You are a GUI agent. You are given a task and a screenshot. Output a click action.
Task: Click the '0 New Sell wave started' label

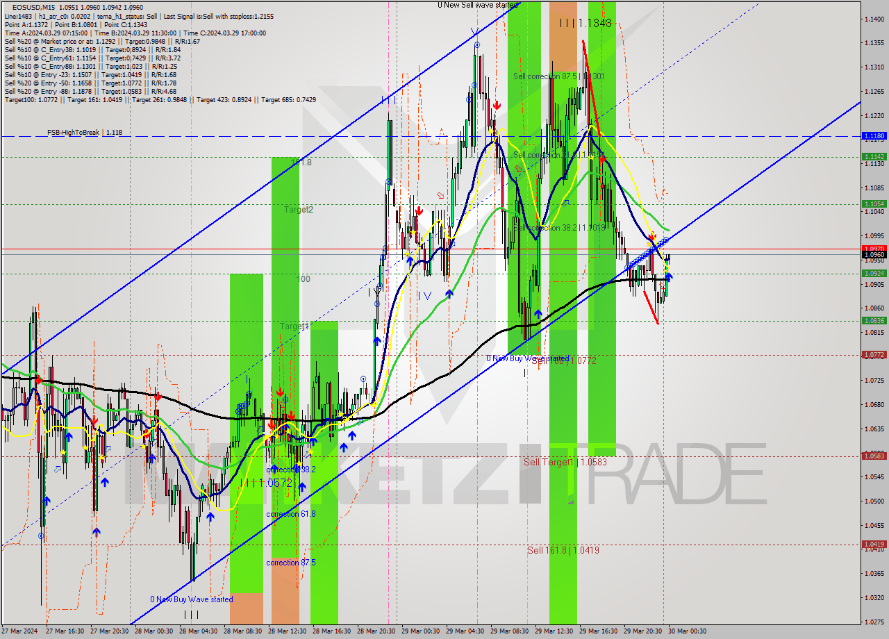coord(478,5)
